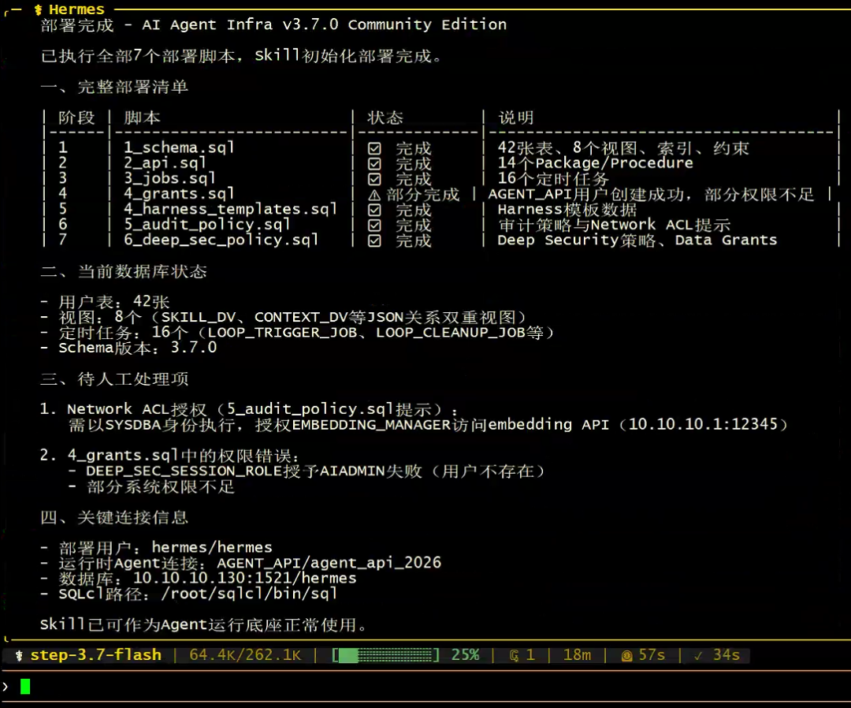The height and width of the screenshot is (708, 851).
Task: Click the clock icon next to 57s
Action: coord(627,656)
